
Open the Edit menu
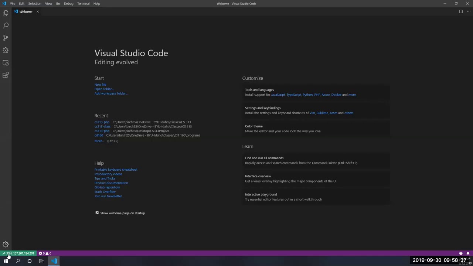(x=22, y=3)
